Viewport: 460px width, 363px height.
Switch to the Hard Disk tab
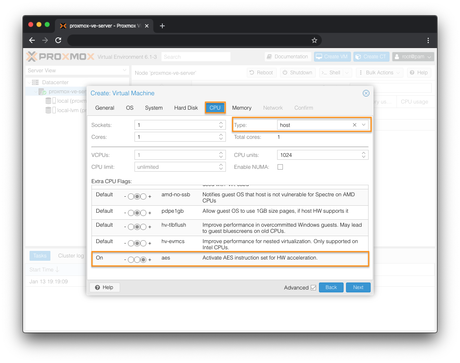pos(186,108)
